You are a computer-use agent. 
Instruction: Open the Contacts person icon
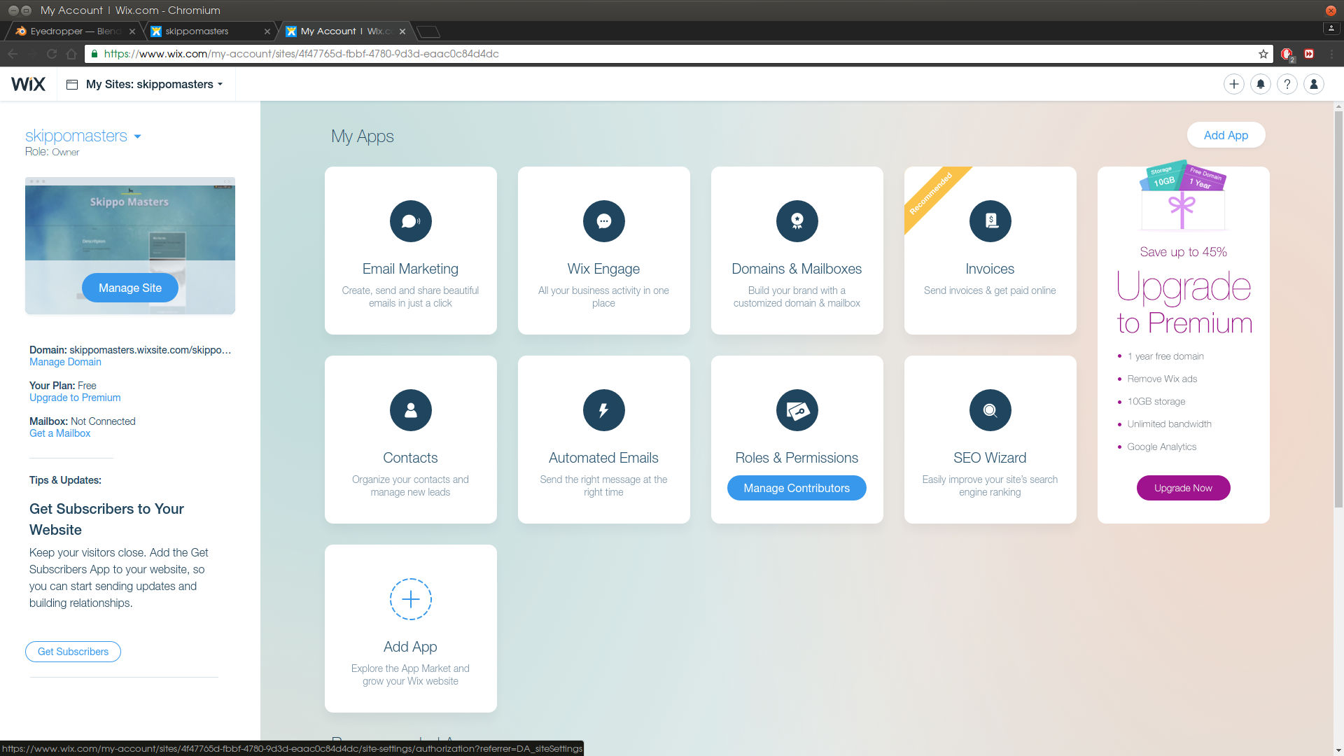pos(411,410)
